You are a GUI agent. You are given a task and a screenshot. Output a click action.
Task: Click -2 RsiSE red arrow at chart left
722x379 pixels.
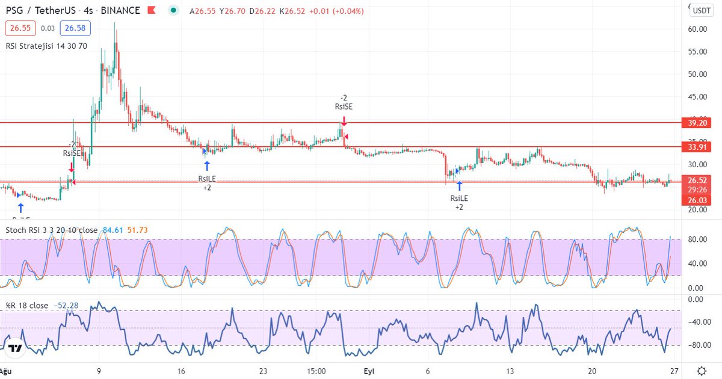click(x=71, y=167)
